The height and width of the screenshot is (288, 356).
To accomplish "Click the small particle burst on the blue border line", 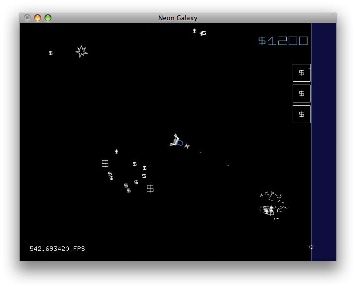I will pos(311,246).
